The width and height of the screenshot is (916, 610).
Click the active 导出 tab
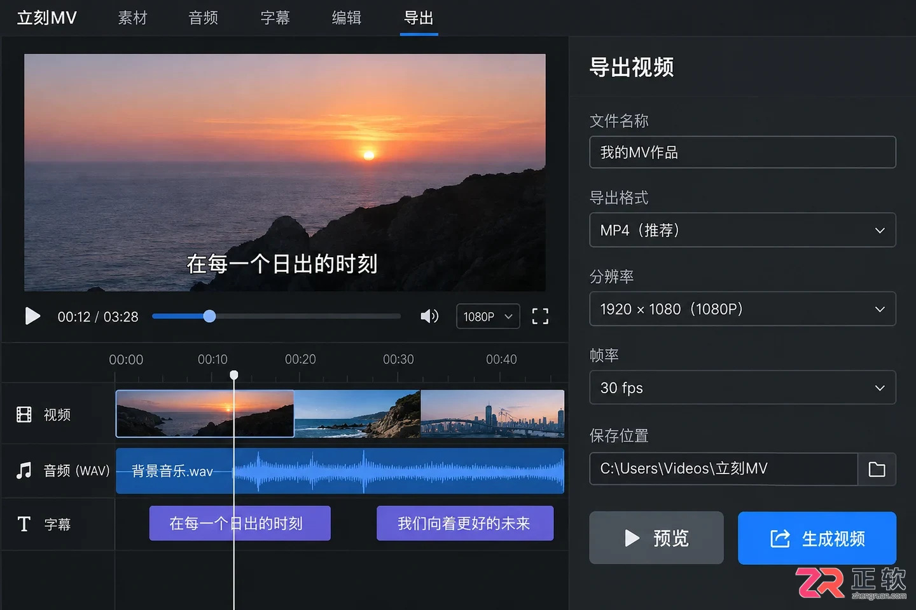[419, 18]
